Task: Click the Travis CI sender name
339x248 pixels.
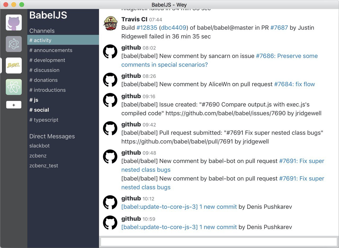Action: click(134, 19)
